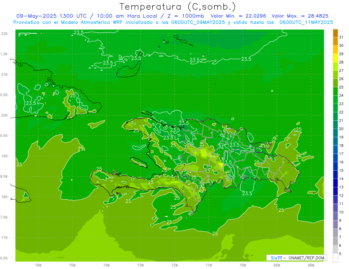Click the '24' colorbar scale label
Screen dimensions: 349x269
click(x=341, y=95)
